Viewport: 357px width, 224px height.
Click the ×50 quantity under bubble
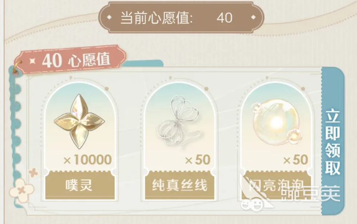coord(296,160)
